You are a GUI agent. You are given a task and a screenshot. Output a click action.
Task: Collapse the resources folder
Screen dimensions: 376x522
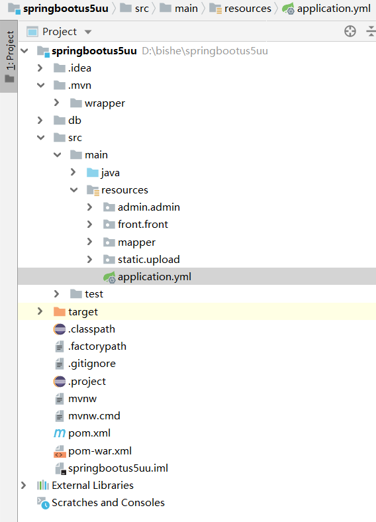click(74, 189)
